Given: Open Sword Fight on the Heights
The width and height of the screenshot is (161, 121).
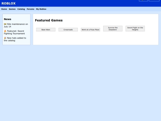Looking at the screenshot, I should point(135,29).
